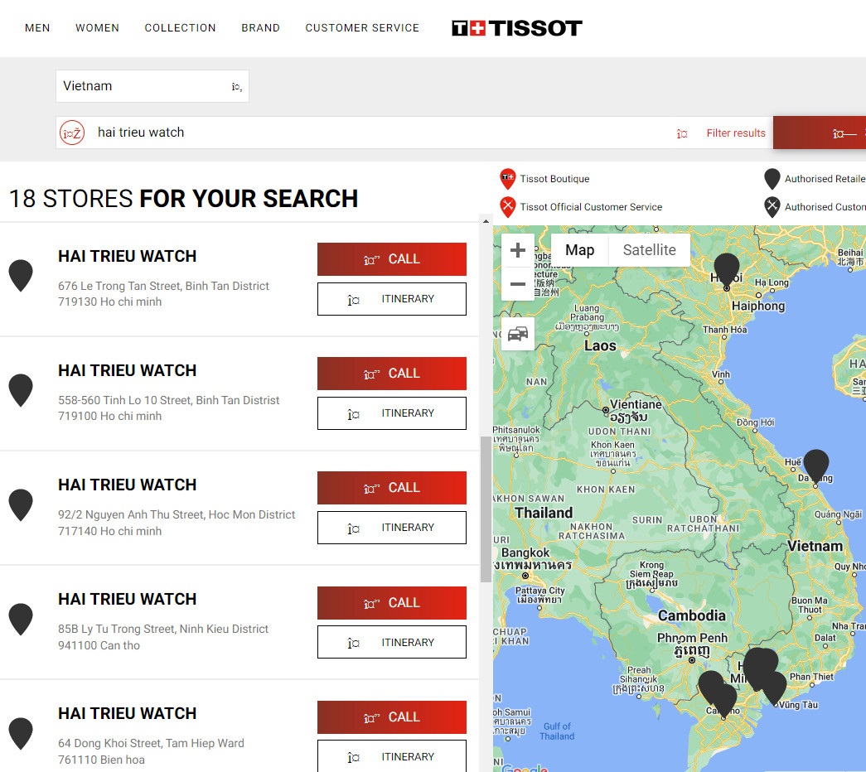Open itinerary for Dong Khoi Street store
Image resolution: width=866 pixels, height=772 pixels.
click(x=392, y=756)
